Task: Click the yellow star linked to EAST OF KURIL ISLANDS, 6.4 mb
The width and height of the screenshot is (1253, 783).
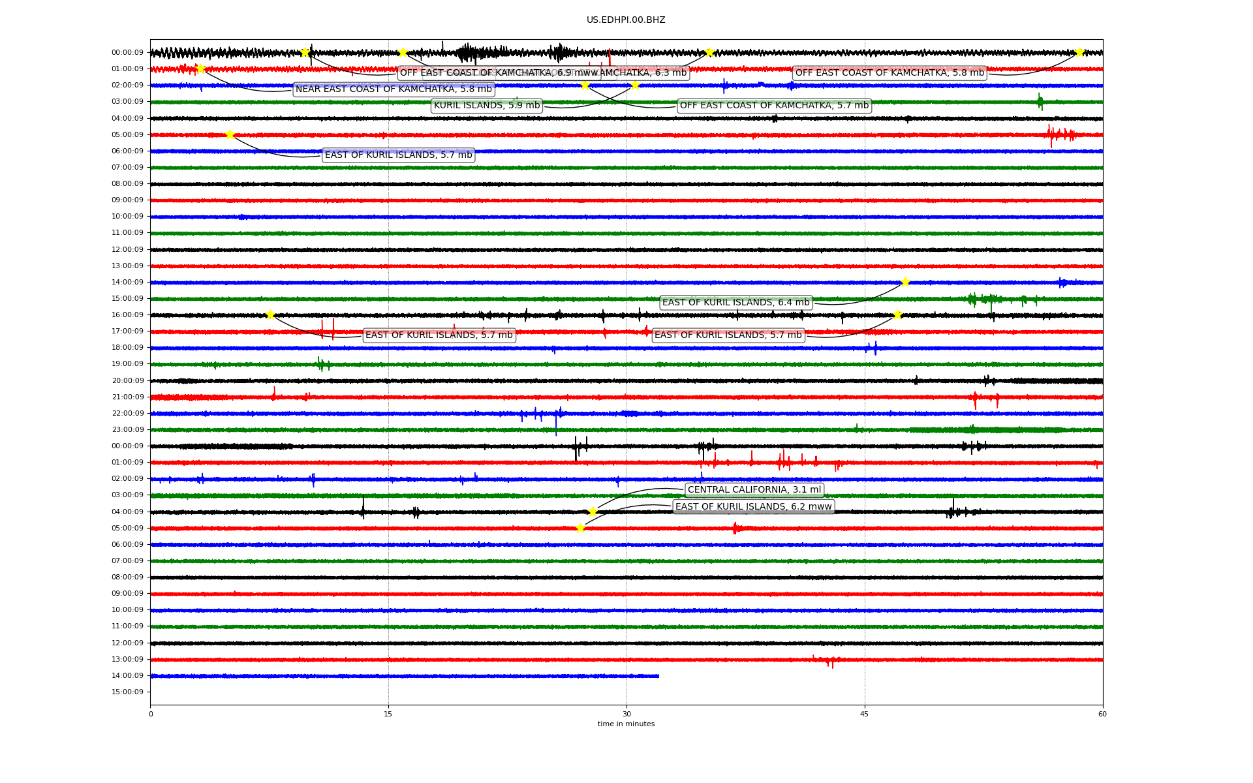Action: point(905,282)
